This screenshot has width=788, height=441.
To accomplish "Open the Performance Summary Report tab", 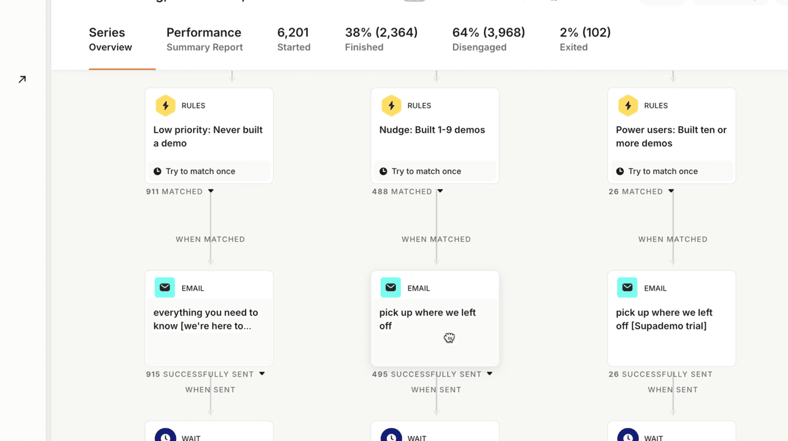I will coord(204,39).
